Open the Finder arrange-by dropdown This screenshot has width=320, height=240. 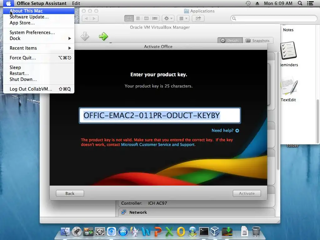(183, 18)
